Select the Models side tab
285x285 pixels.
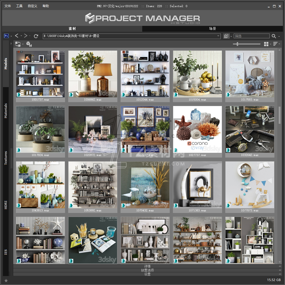[x=6, y=64]
